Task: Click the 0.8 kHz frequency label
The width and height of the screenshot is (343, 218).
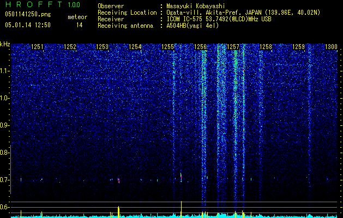Action: pos(4,153)
